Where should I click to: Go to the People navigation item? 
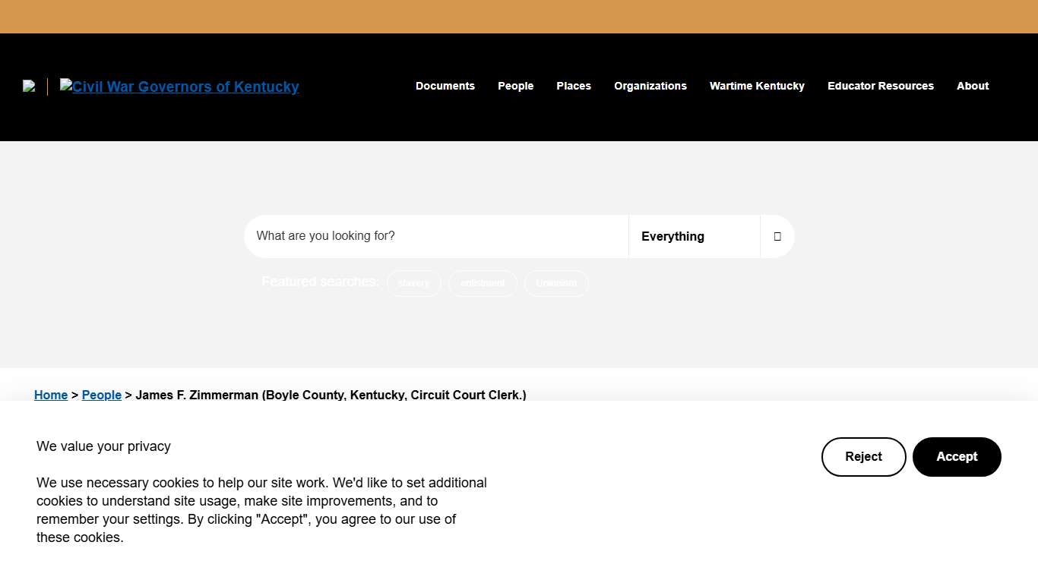(515, 86)
